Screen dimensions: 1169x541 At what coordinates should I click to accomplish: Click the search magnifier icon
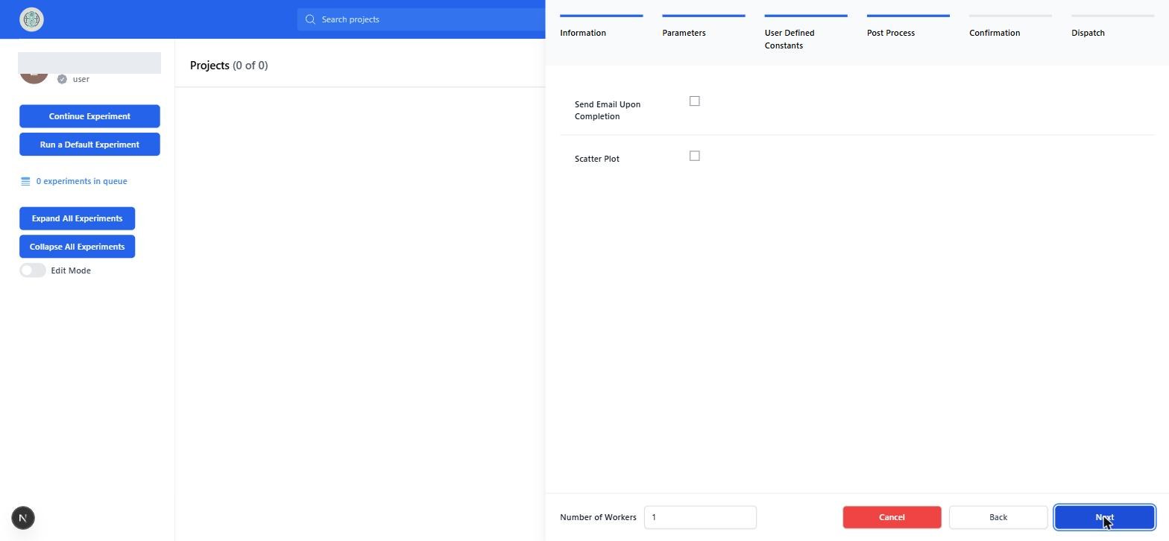pos(310,19)
